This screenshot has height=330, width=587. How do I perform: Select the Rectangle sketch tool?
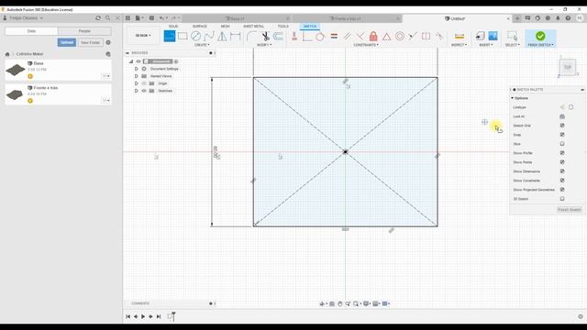[183, 37]
